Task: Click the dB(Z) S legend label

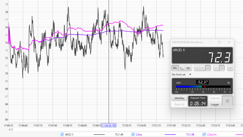Action: click(69, 135)
